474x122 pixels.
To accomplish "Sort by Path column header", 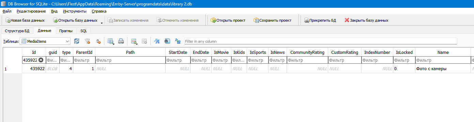I will click(x=130, y=53).
